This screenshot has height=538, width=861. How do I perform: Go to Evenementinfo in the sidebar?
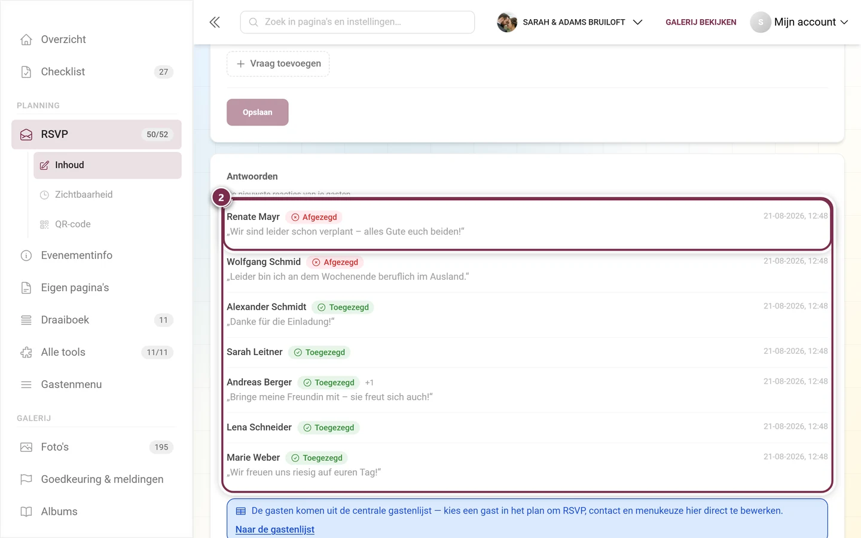[x=96, y=256]
